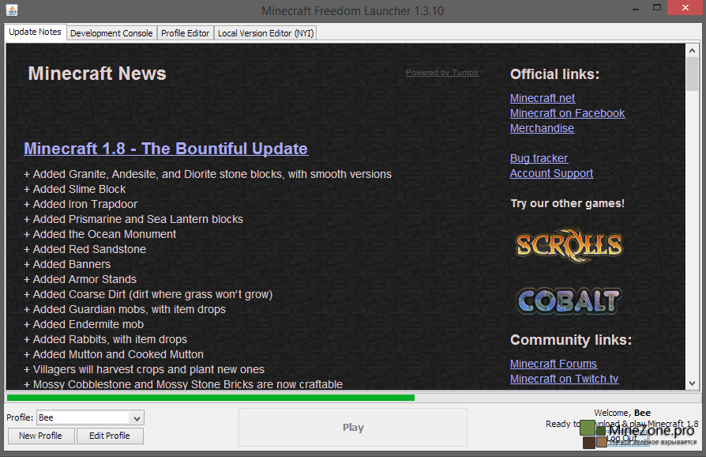Click the Java icon in title bar
Viewport: 706px width, 457px height.
point(10,11)
